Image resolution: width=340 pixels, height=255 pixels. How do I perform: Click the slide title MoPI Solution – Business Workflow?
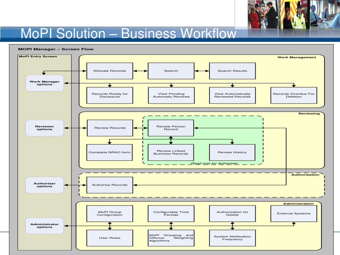pos(128,34)
